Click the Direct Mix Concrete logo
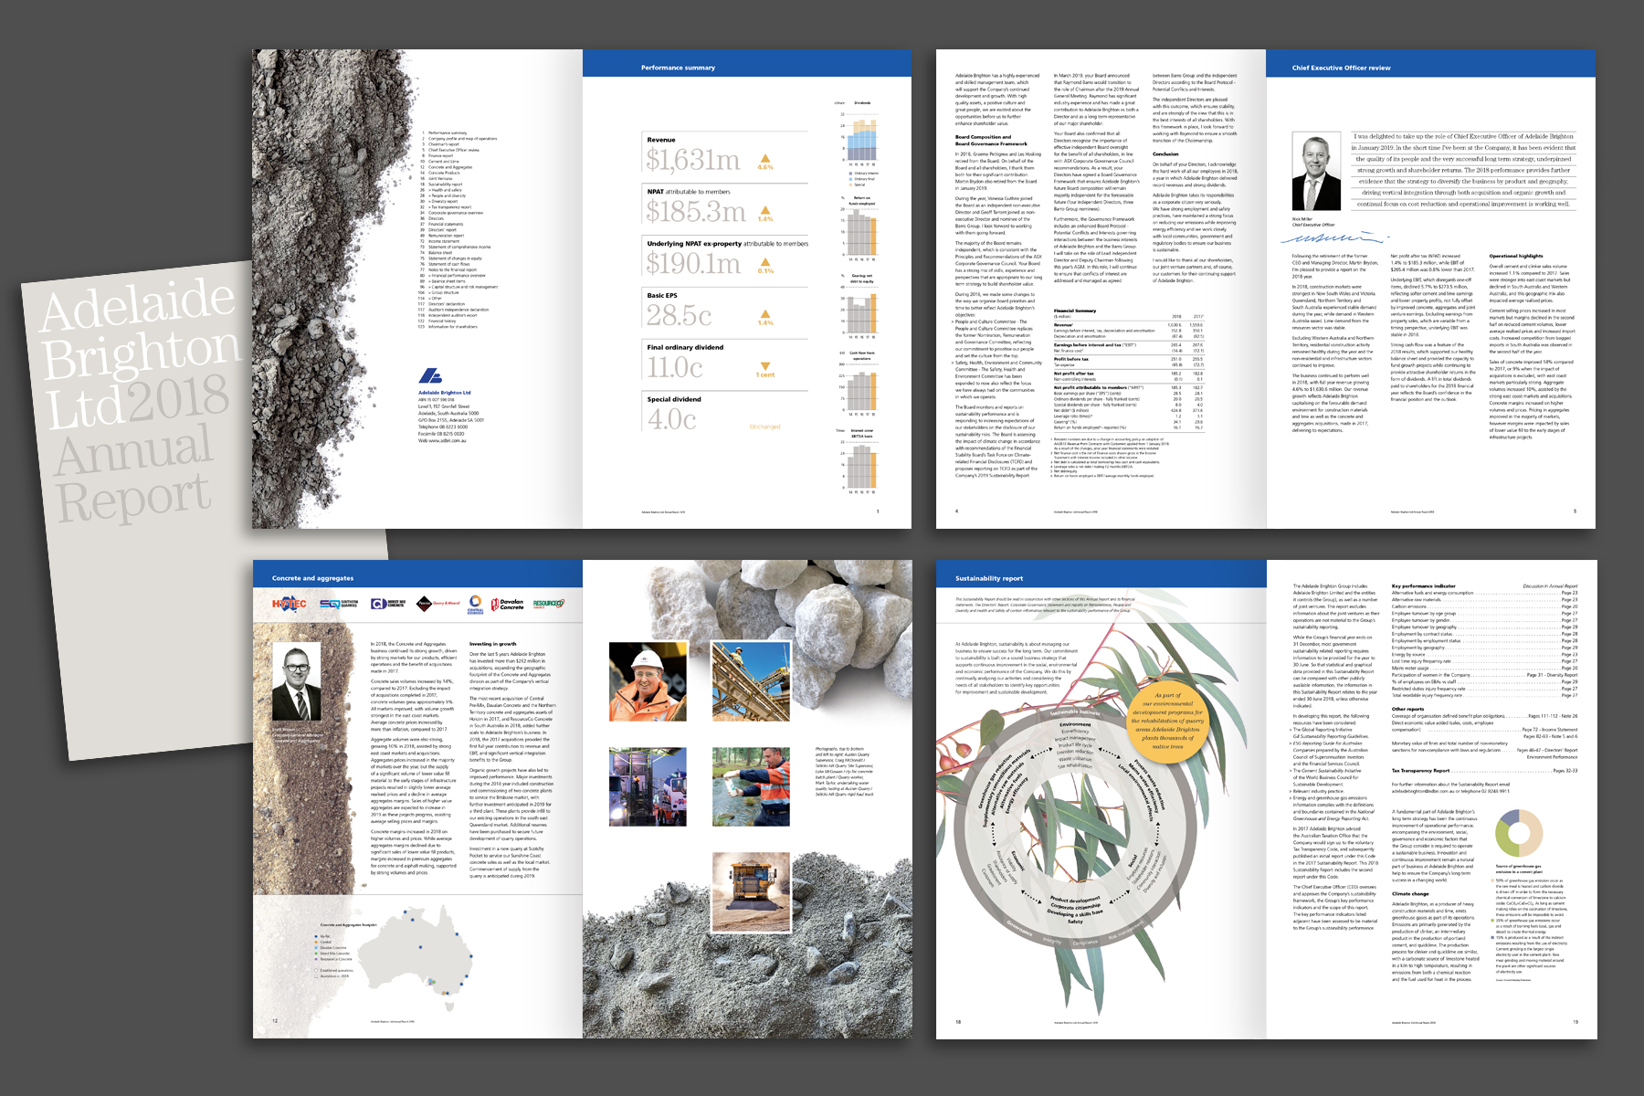This screenshot has height=1096, width=1644. [387, 604]
